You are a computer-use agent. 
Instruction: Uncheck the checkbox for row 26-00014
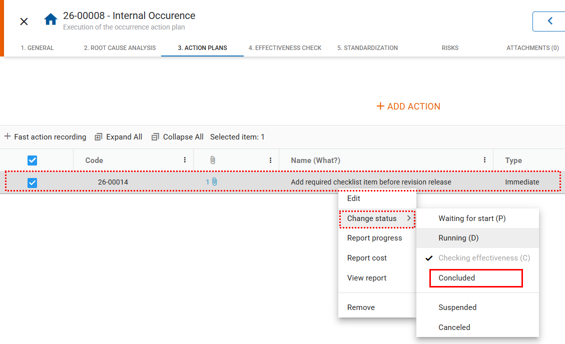32,182
